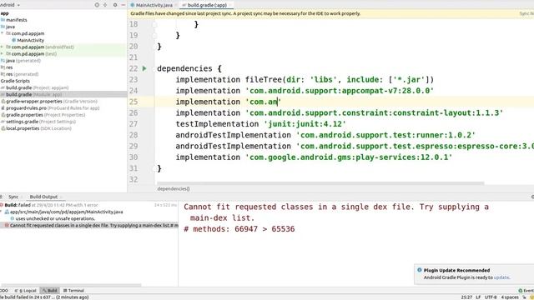Open build.gradle (Module: app)
534x300 pixels.
(33, 94)
